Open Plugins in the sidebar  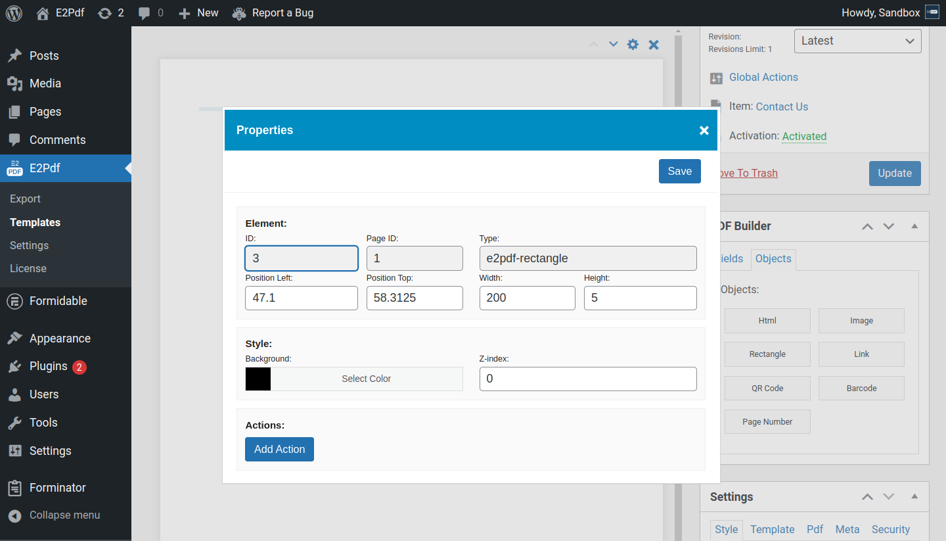coord(48,366)
